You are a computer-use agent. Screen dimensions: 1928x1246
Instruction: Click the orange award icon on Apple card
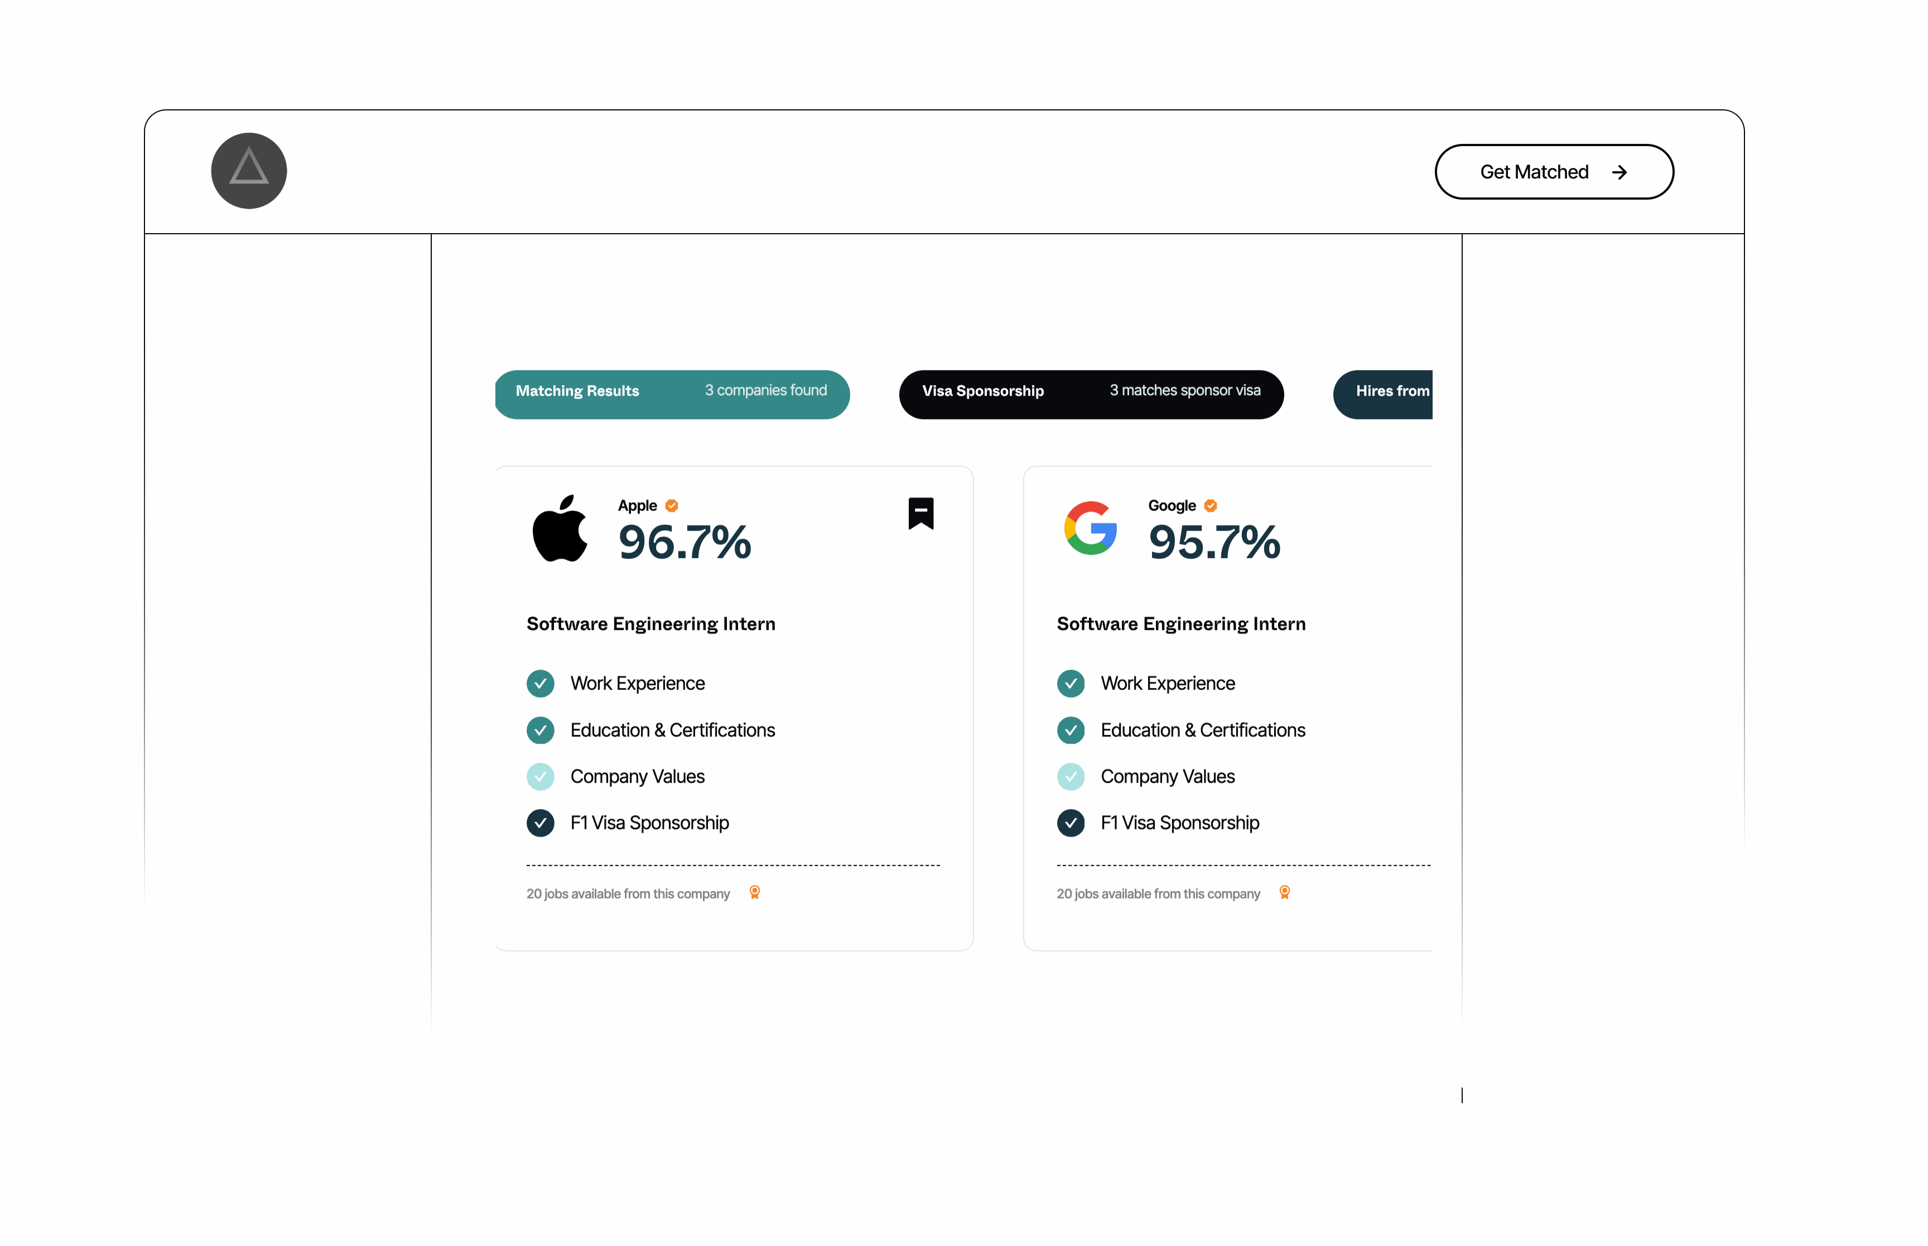tap(755, 892)
